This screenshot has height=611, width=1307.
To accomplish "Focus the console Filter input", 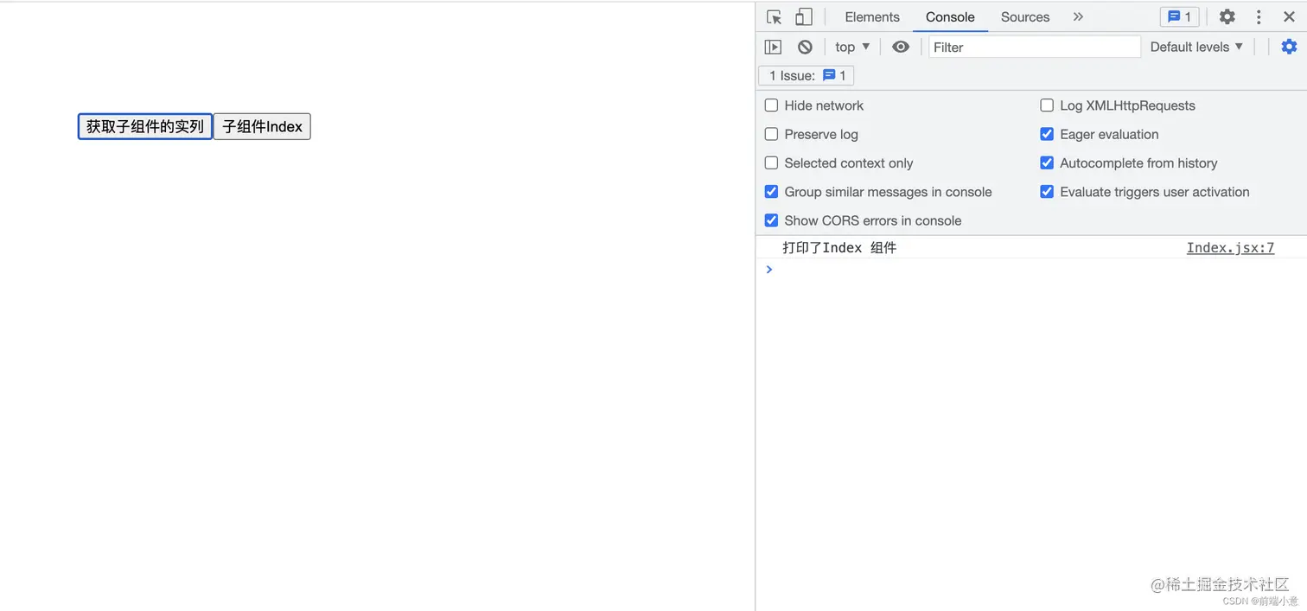I will click(x=1035, y=48).
